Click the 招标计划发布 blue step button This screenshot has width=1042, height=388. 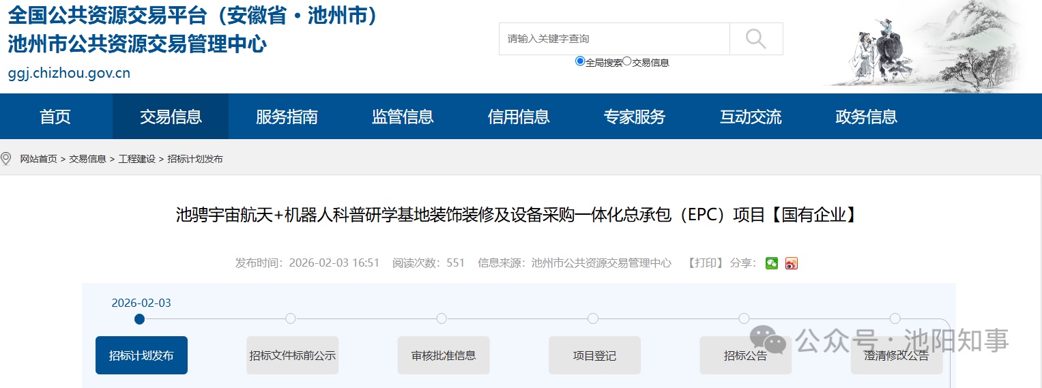141,355
